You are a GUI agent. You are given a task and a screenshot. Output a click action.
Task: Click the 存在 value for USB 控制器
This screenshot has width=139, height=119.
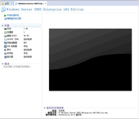point(26,46)
